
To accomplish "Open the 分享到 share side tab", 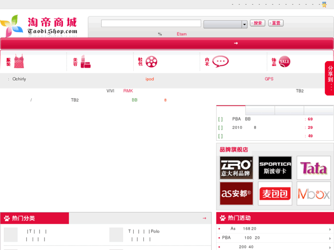I will (x=329, y=78).
